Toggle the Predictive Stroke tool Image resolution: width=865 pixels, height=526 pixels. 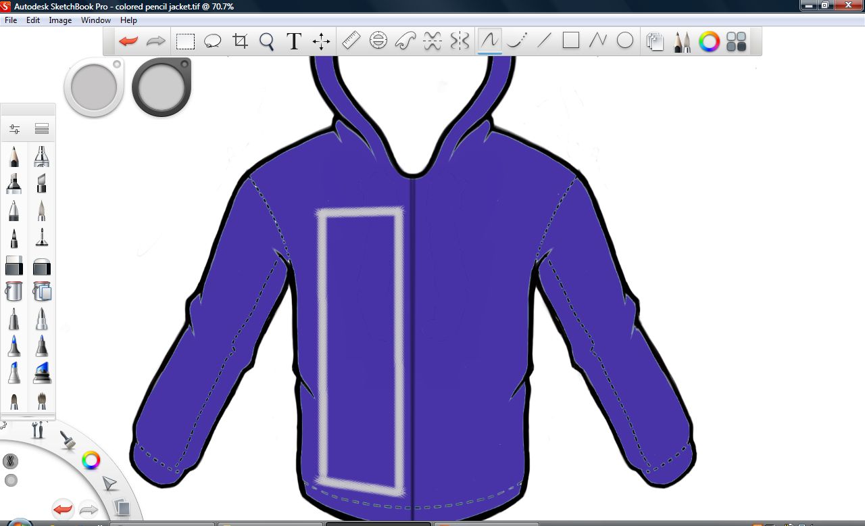pyautogui.click(x=517, y=41)
